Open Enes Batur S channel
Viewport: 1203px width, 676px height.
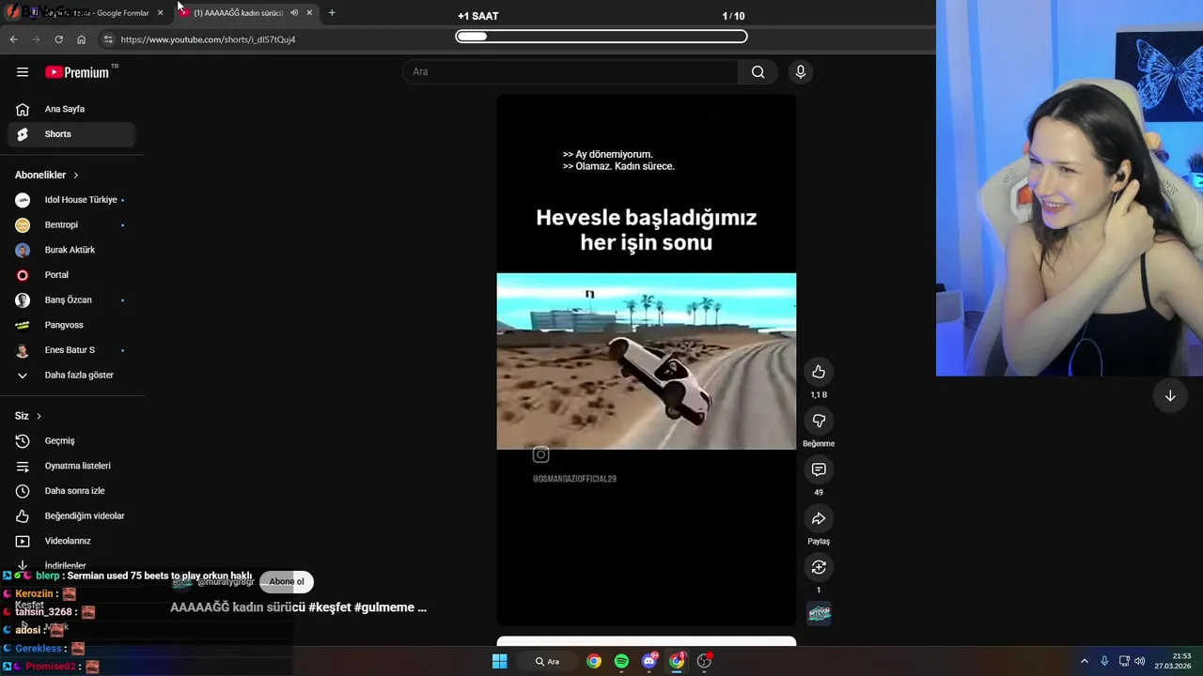pyautogui.click(x=71, y=350)
